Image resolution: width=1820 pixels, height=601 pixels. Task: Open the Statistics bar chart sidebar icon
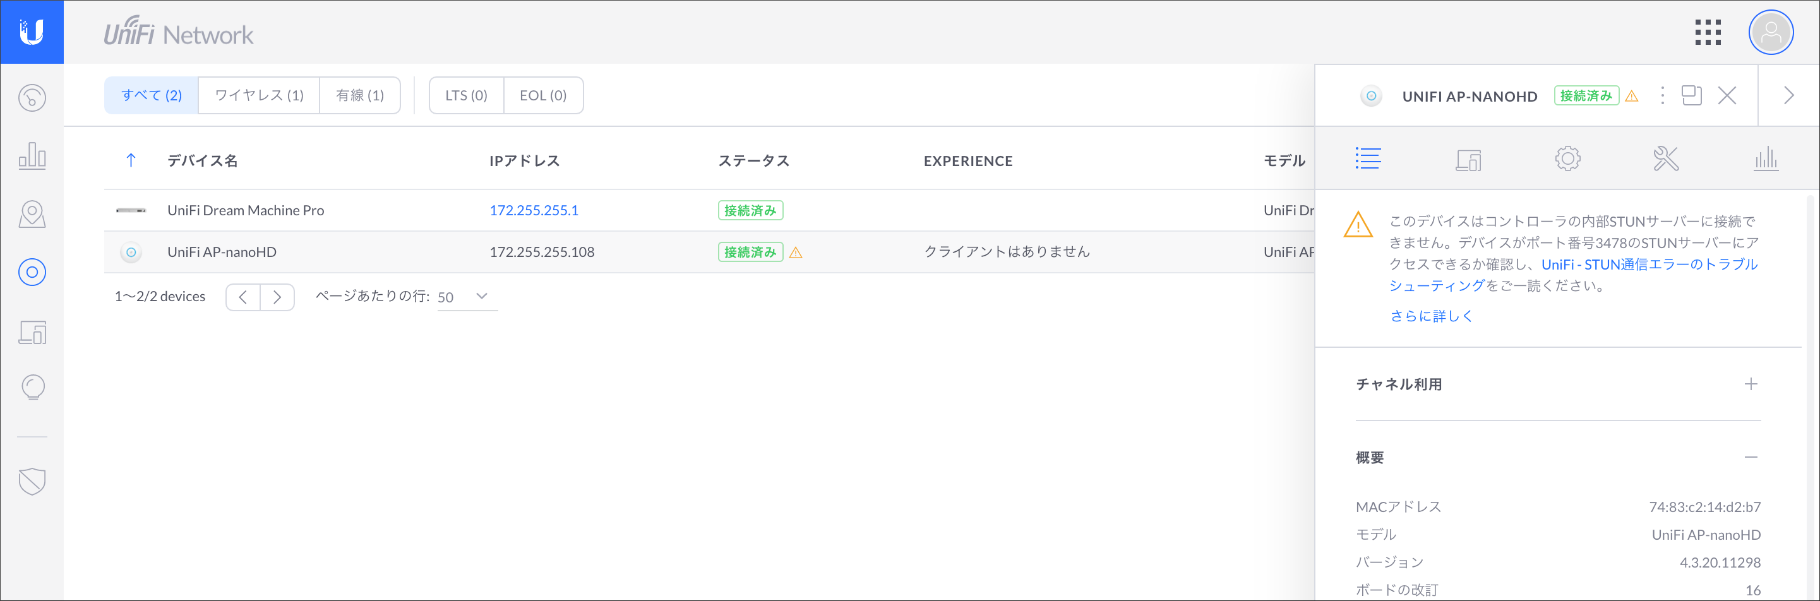coord(32,155)
